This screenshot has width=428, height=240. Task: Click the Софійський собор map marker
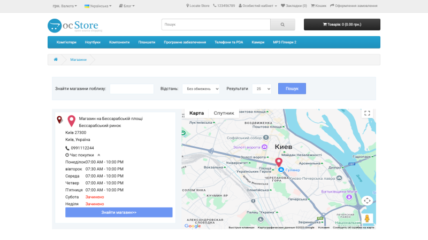tap(266, 138)
